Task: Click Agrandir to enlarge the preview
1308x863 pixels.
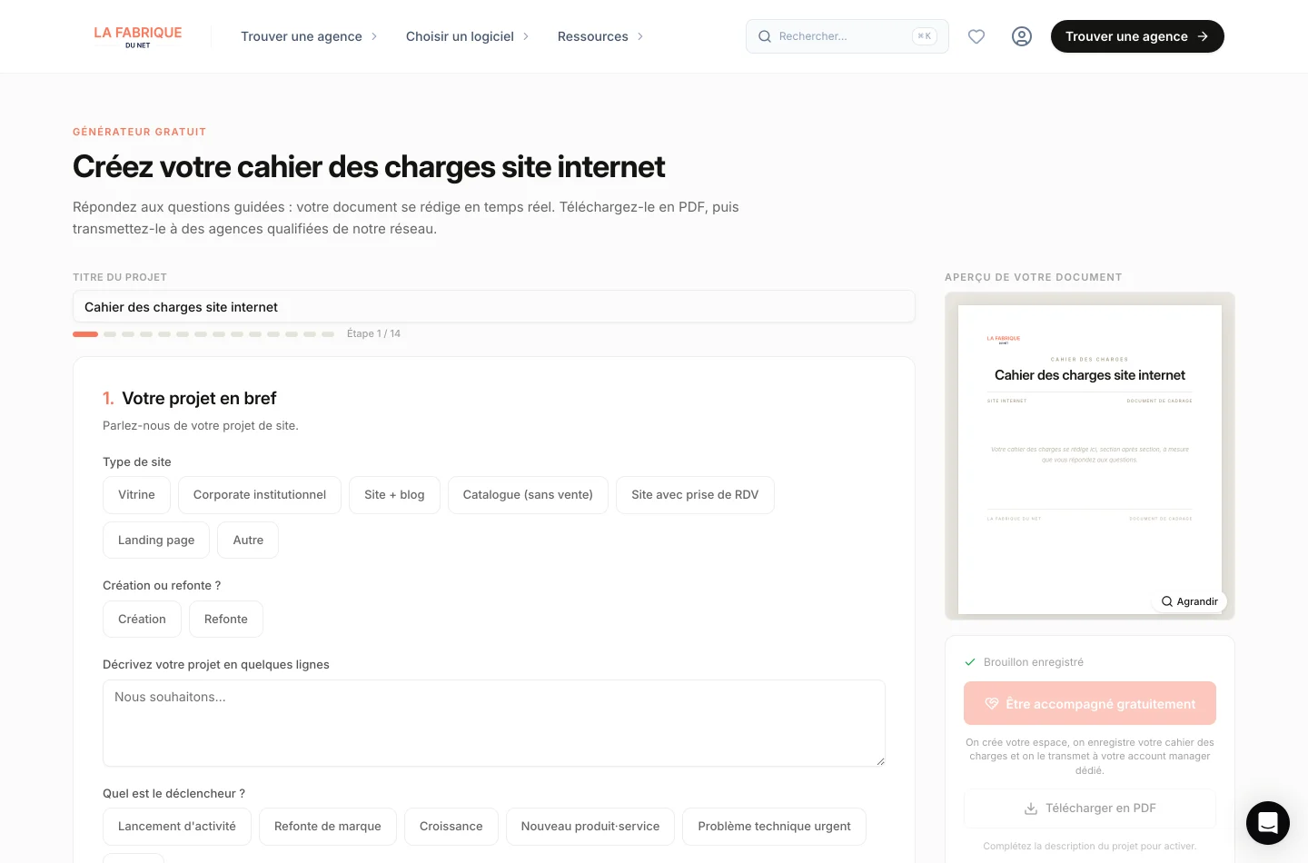Action: point(1190,601)
